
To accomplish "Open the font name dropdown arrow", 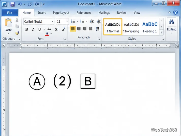I will [x=52, y=21].
